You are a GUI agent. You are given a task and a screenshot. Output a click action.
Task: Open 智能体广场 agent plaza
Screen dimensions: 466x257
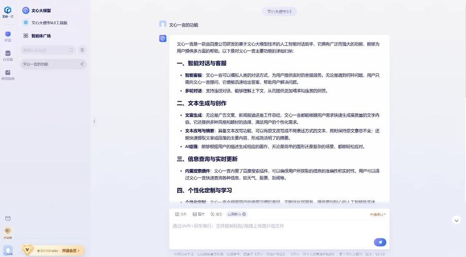pos(37,35)
